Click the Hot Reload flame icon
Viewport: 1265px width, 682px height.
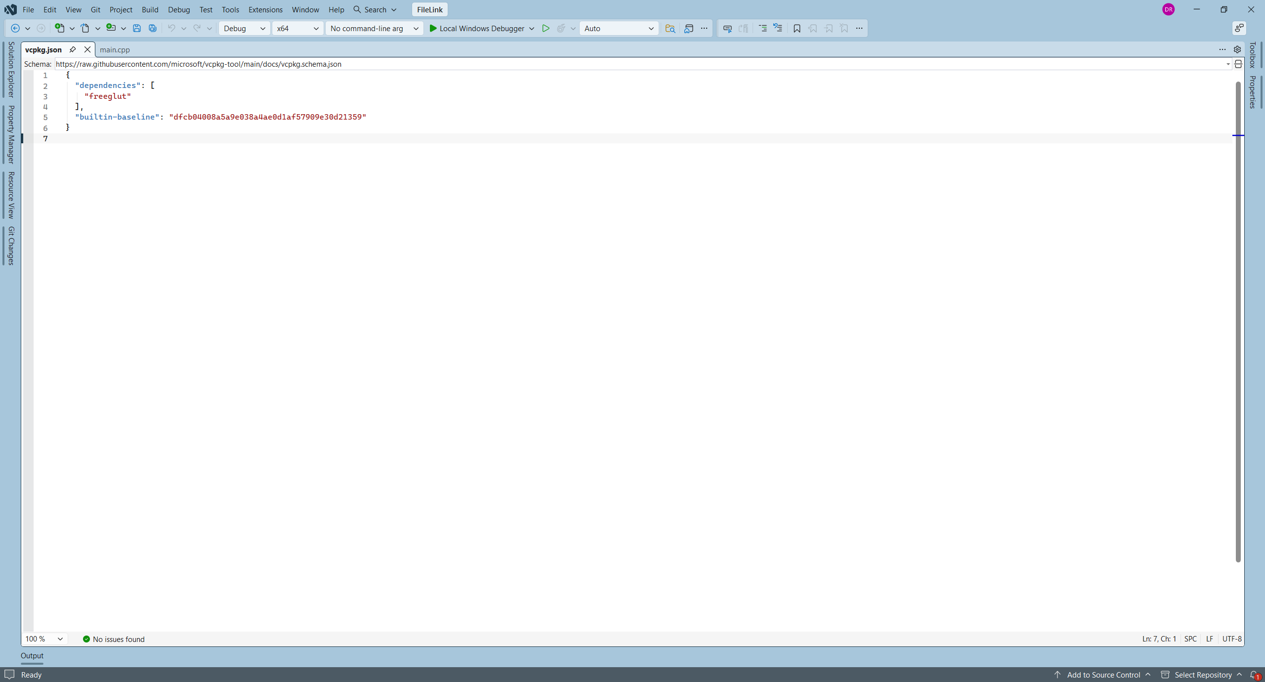point(561,29)
